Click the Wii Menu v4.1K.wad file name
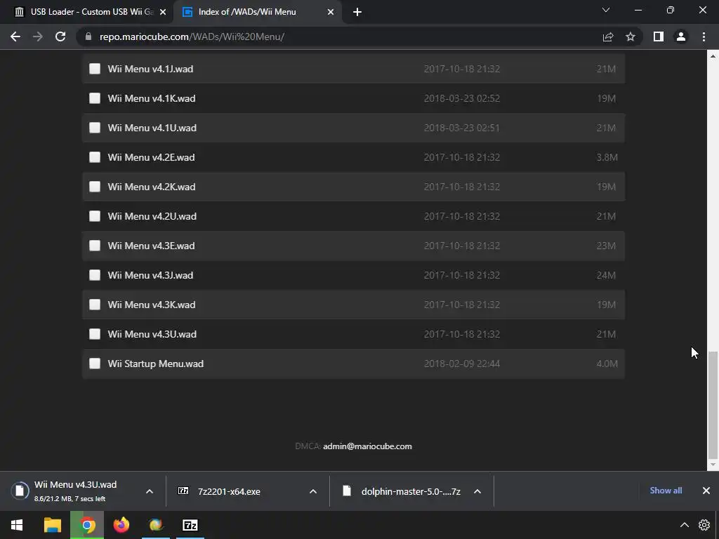This screenshot has height=539, width=719. 152,98
